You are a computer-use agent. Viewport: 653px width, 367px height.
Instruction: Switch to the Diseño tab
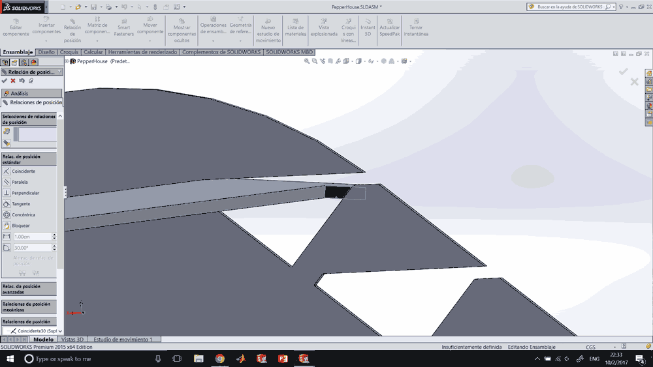(46, 52)
